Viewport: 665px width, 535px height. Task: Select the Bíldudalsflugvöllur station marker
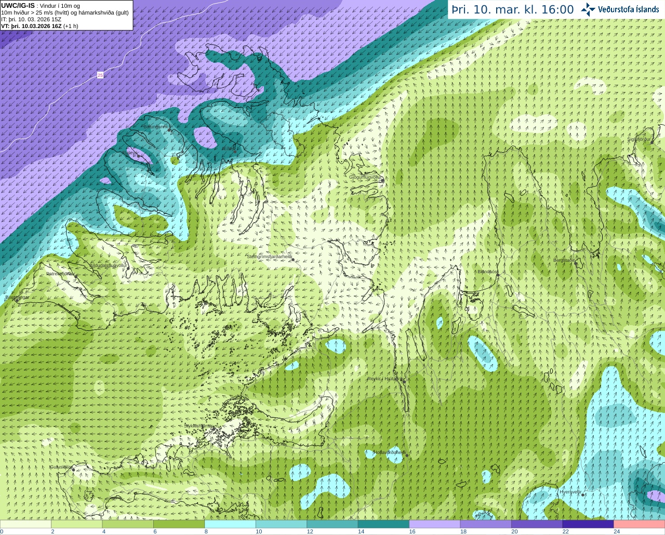pyautogui.click(x=128, y=268)
